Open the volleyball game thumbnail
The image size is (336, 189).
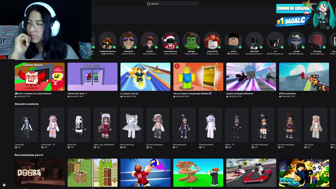pyautogui.click(x=145, y=173)
